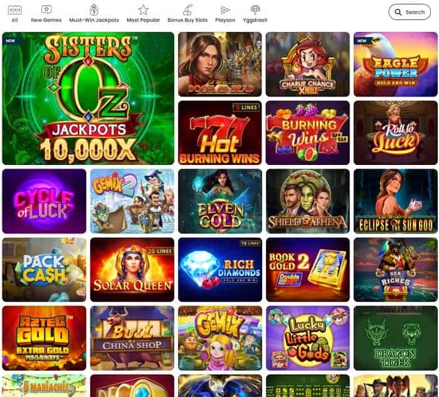The height and width of the screenshot is (397, 439).
Task: Open Sisters of Oz Jackpots game
Action: [88, 98]
